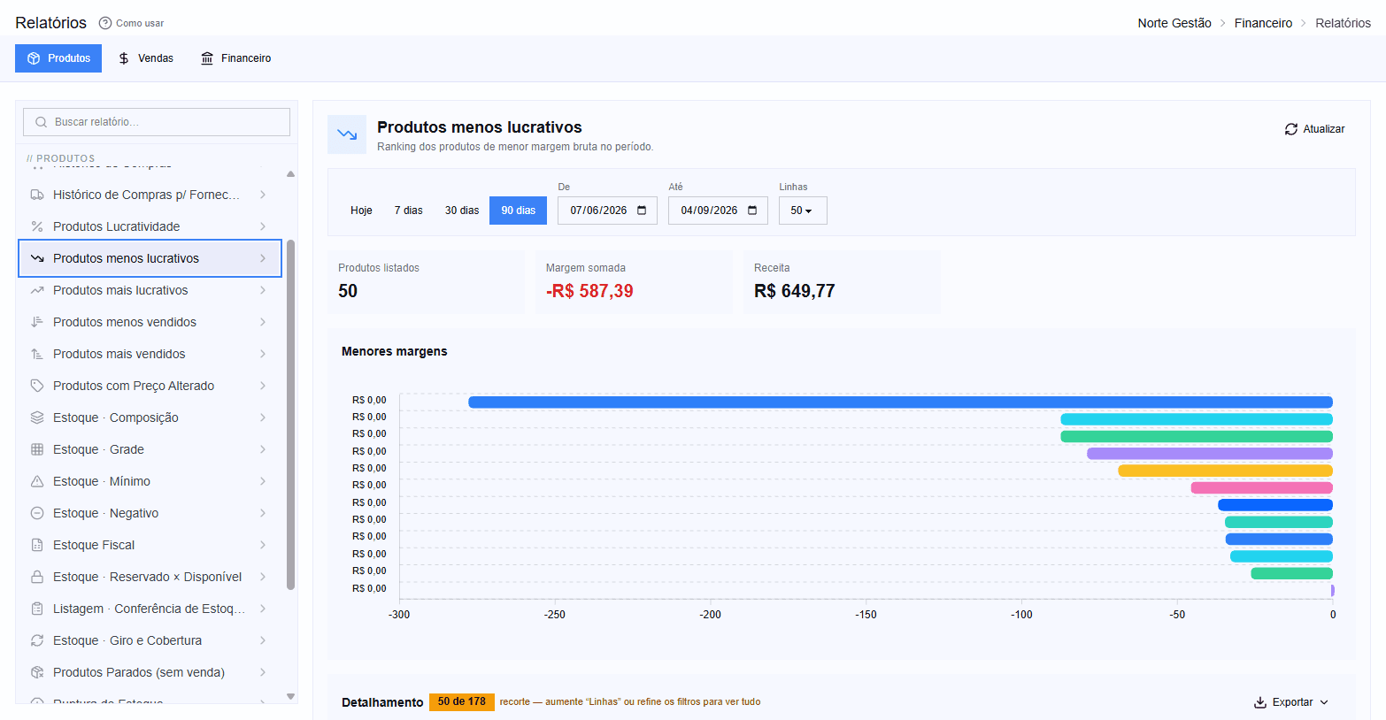Viewport: 1386px width, 720px height.
Task: Select the Hoje period filter
Action: [x=361, y=211]
